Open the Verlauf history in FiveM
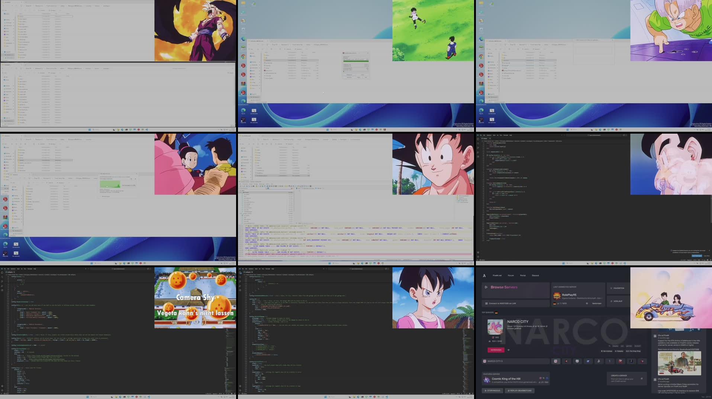Image resolution: width=712 pixels, height=399 pixels. click(618, 301)
